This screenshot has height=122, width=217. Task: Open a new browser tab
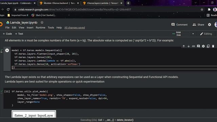point(128,3)
